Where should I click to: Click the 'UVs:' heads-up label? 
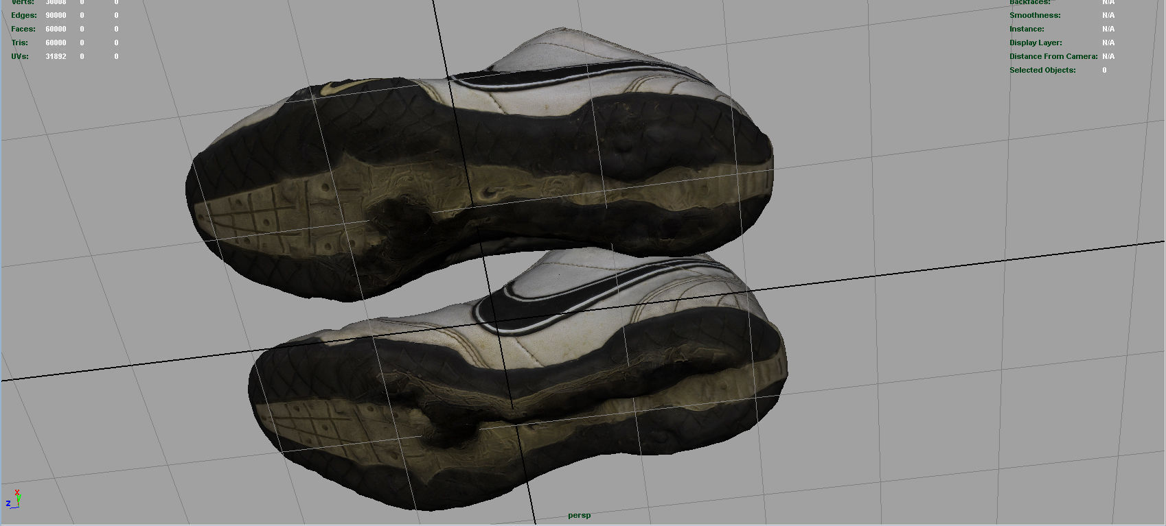click(x=20, y=56)
